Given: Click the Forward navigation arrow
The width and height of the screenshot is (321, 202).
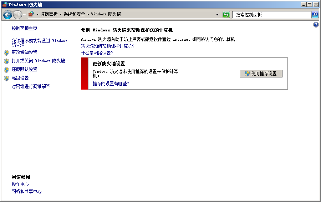Looking at the screenshot, I should click(17, 15).
